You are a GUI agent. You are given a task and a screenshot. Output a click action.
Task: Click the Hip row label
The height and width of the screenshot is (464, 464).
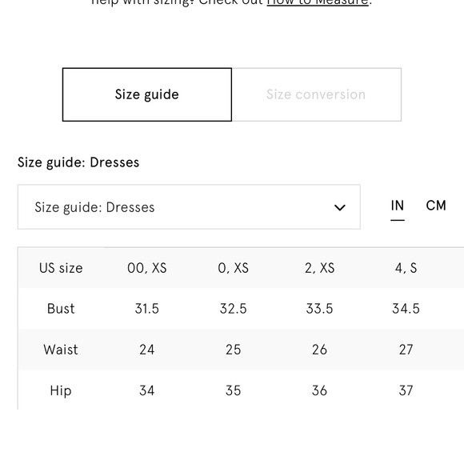pos(61,390)
